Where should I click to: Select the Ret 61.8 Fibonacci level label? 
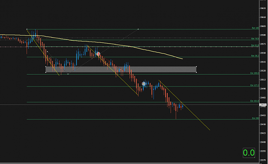(x=255, y=45)
